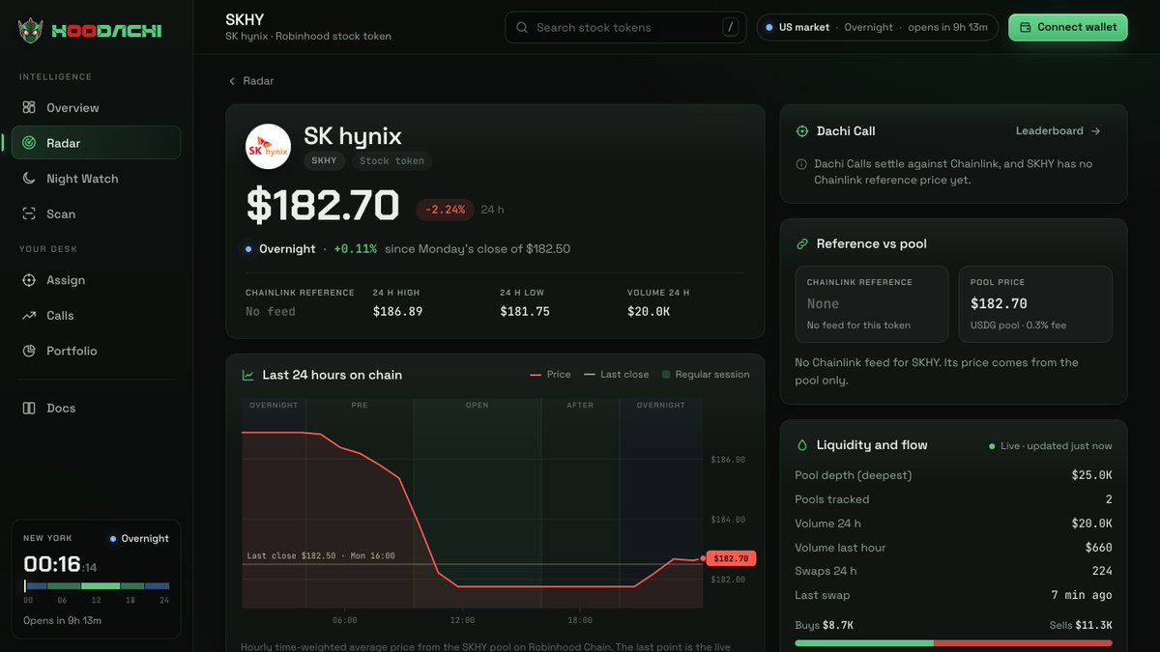
Task: Open the Calls page
Action: [x=97, y=316]
